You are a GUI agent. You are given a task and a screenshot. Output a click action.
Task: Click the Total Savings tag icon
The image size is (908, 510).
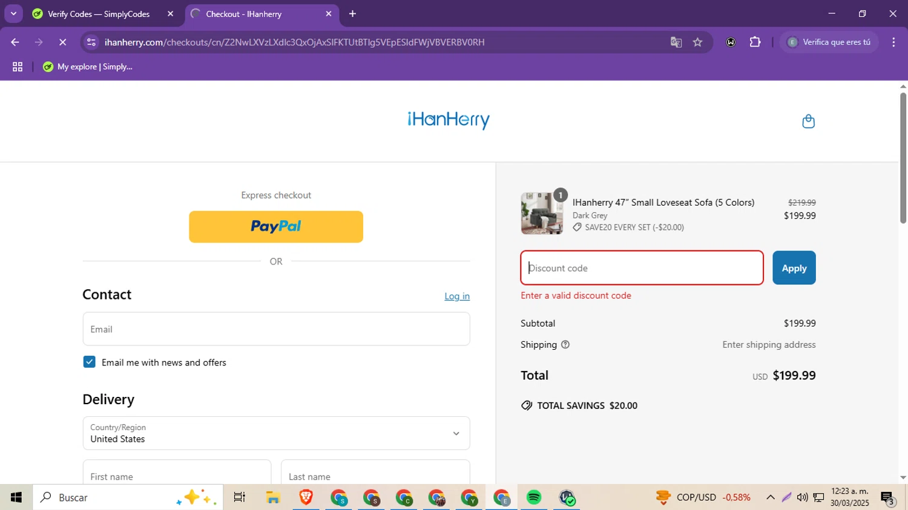point(527,405)
